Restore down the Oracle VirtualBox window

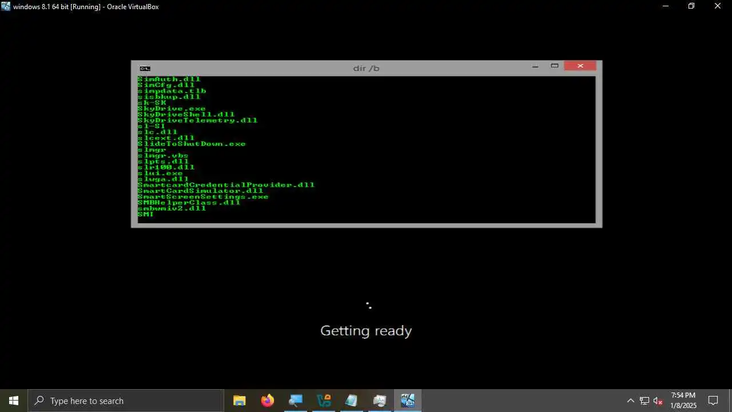click(691, 6)
